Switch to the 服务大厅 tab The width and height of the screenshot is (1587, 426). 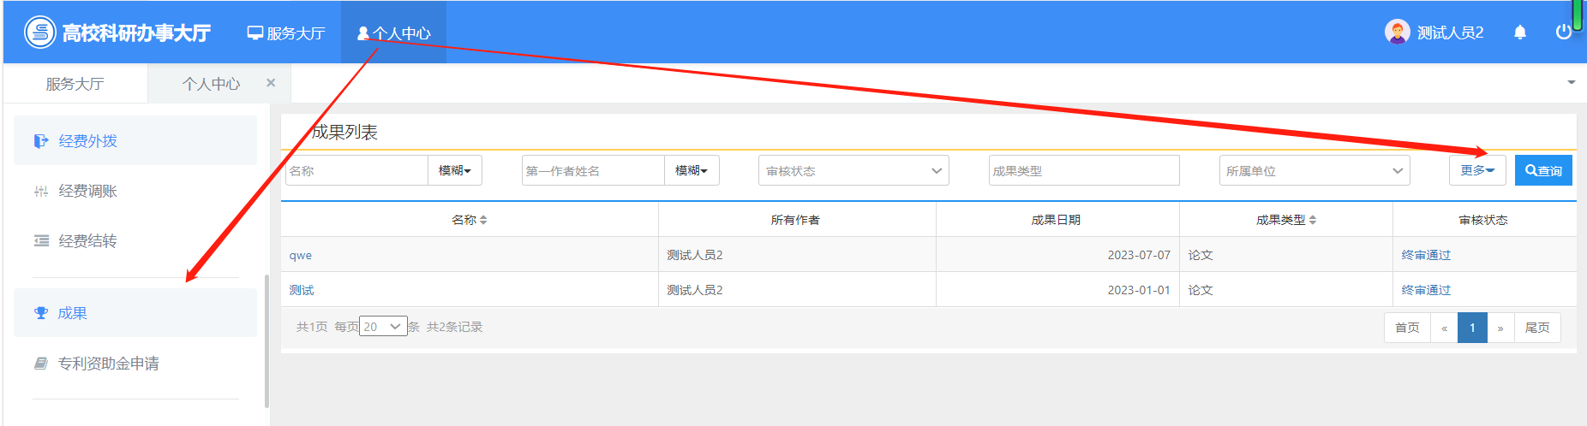75,84
